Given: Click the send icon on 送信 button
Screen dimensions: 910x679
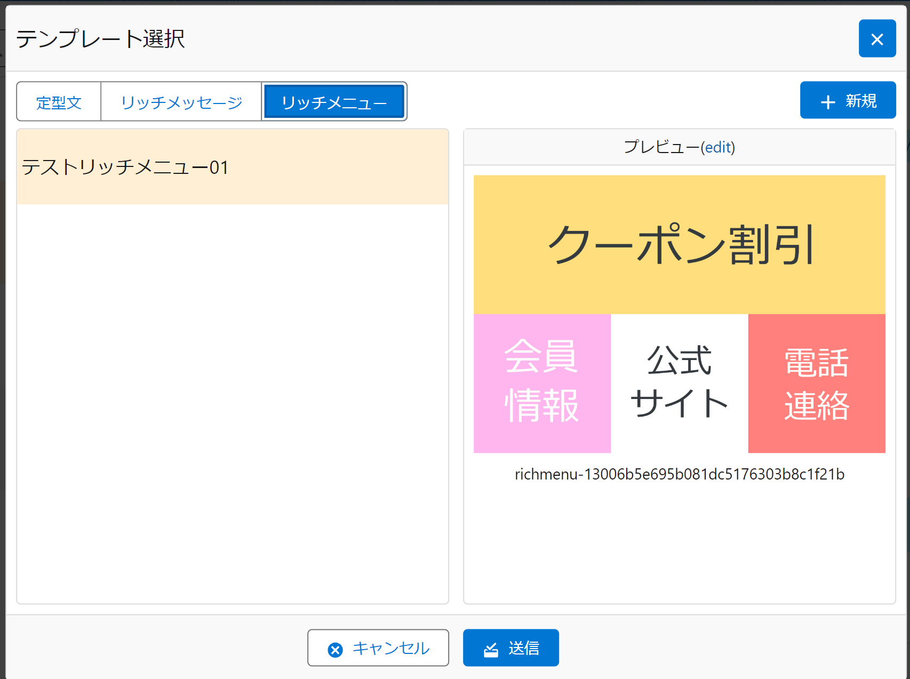Looking at the screenshot, I should (x=491, y=649).
